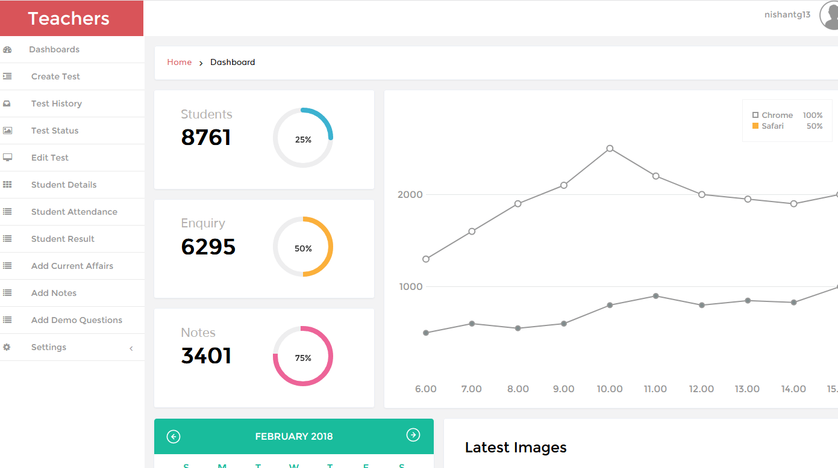Screen dimensions: 838x468
Task: Click the Home breadcrumb link
Action: 180,62
